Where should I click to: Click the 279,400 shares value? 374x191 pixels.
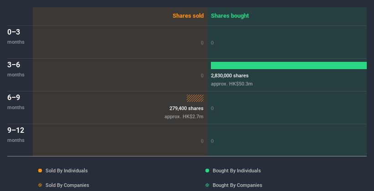(x=186, y=108)
